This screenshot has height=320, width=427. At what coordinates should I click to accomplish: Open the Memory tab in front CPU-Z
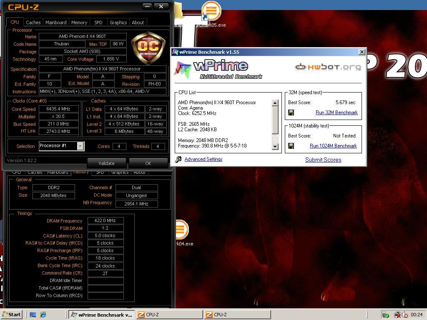click(79, 22)
